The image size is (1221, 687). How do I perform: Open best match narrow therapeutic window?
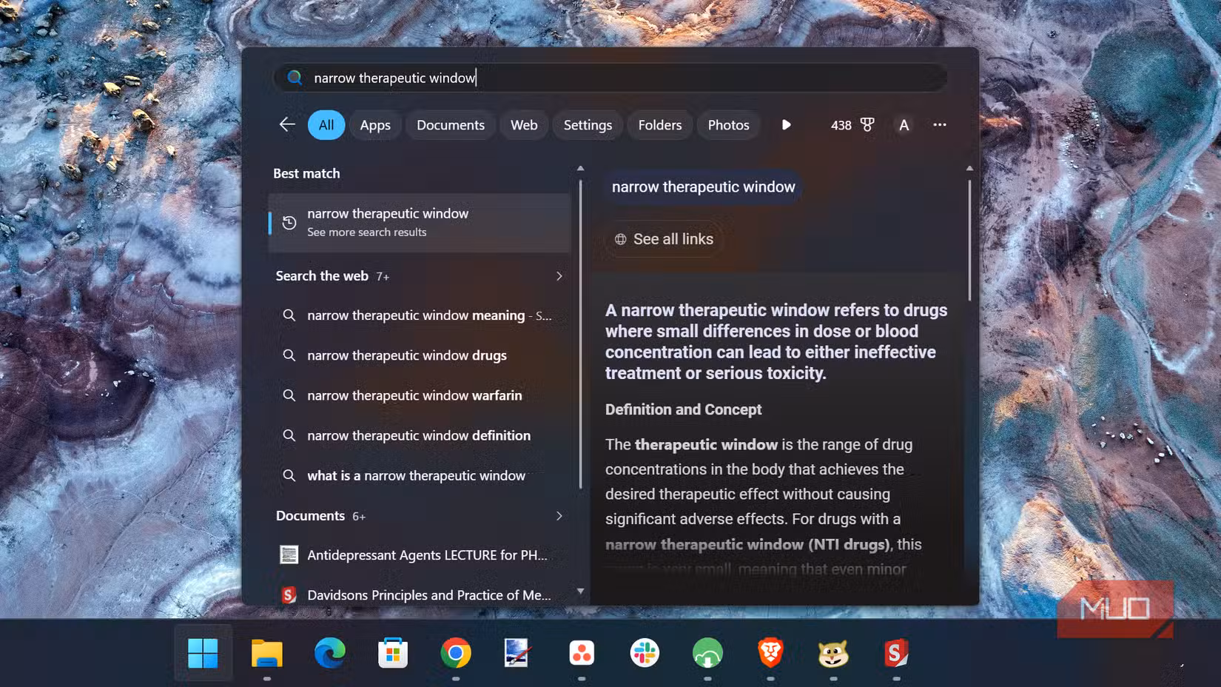click(x=420, y=222)
